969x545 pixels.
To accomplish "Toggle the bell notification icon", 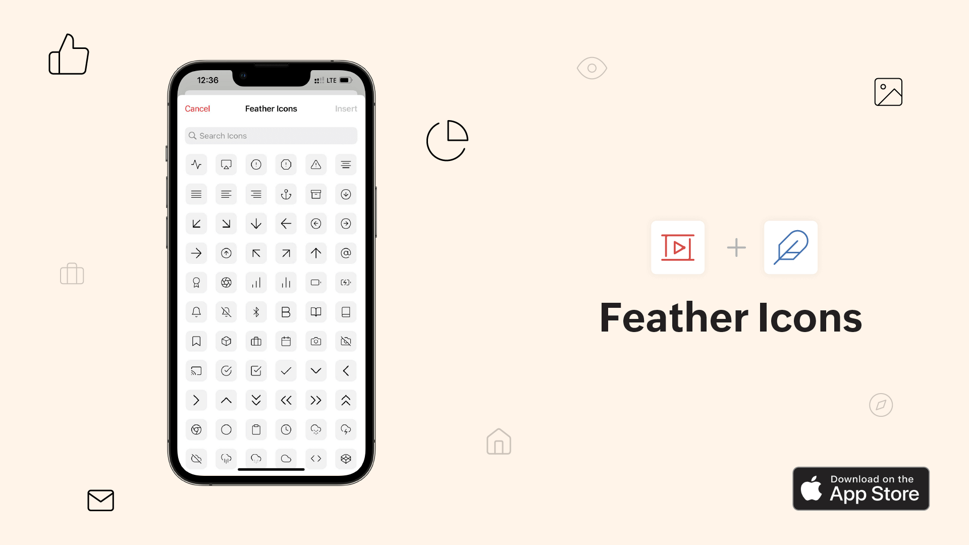I will [x=196, y=311].
